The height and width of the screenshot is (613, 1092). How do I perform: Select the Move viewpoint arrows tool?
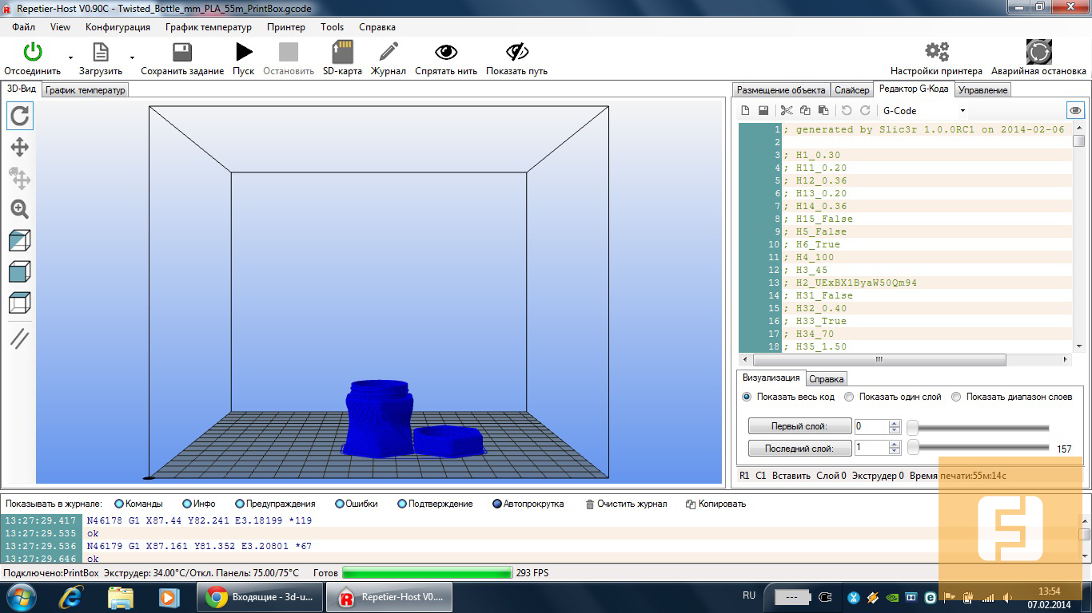(20, 147)
